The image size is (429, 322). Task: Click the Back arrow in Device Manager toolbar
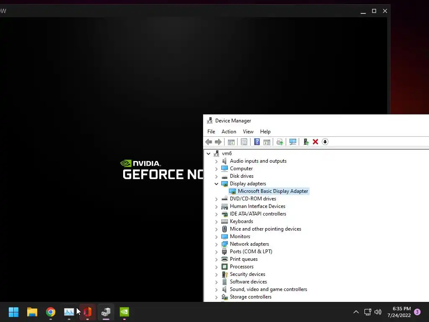point(209,142)
